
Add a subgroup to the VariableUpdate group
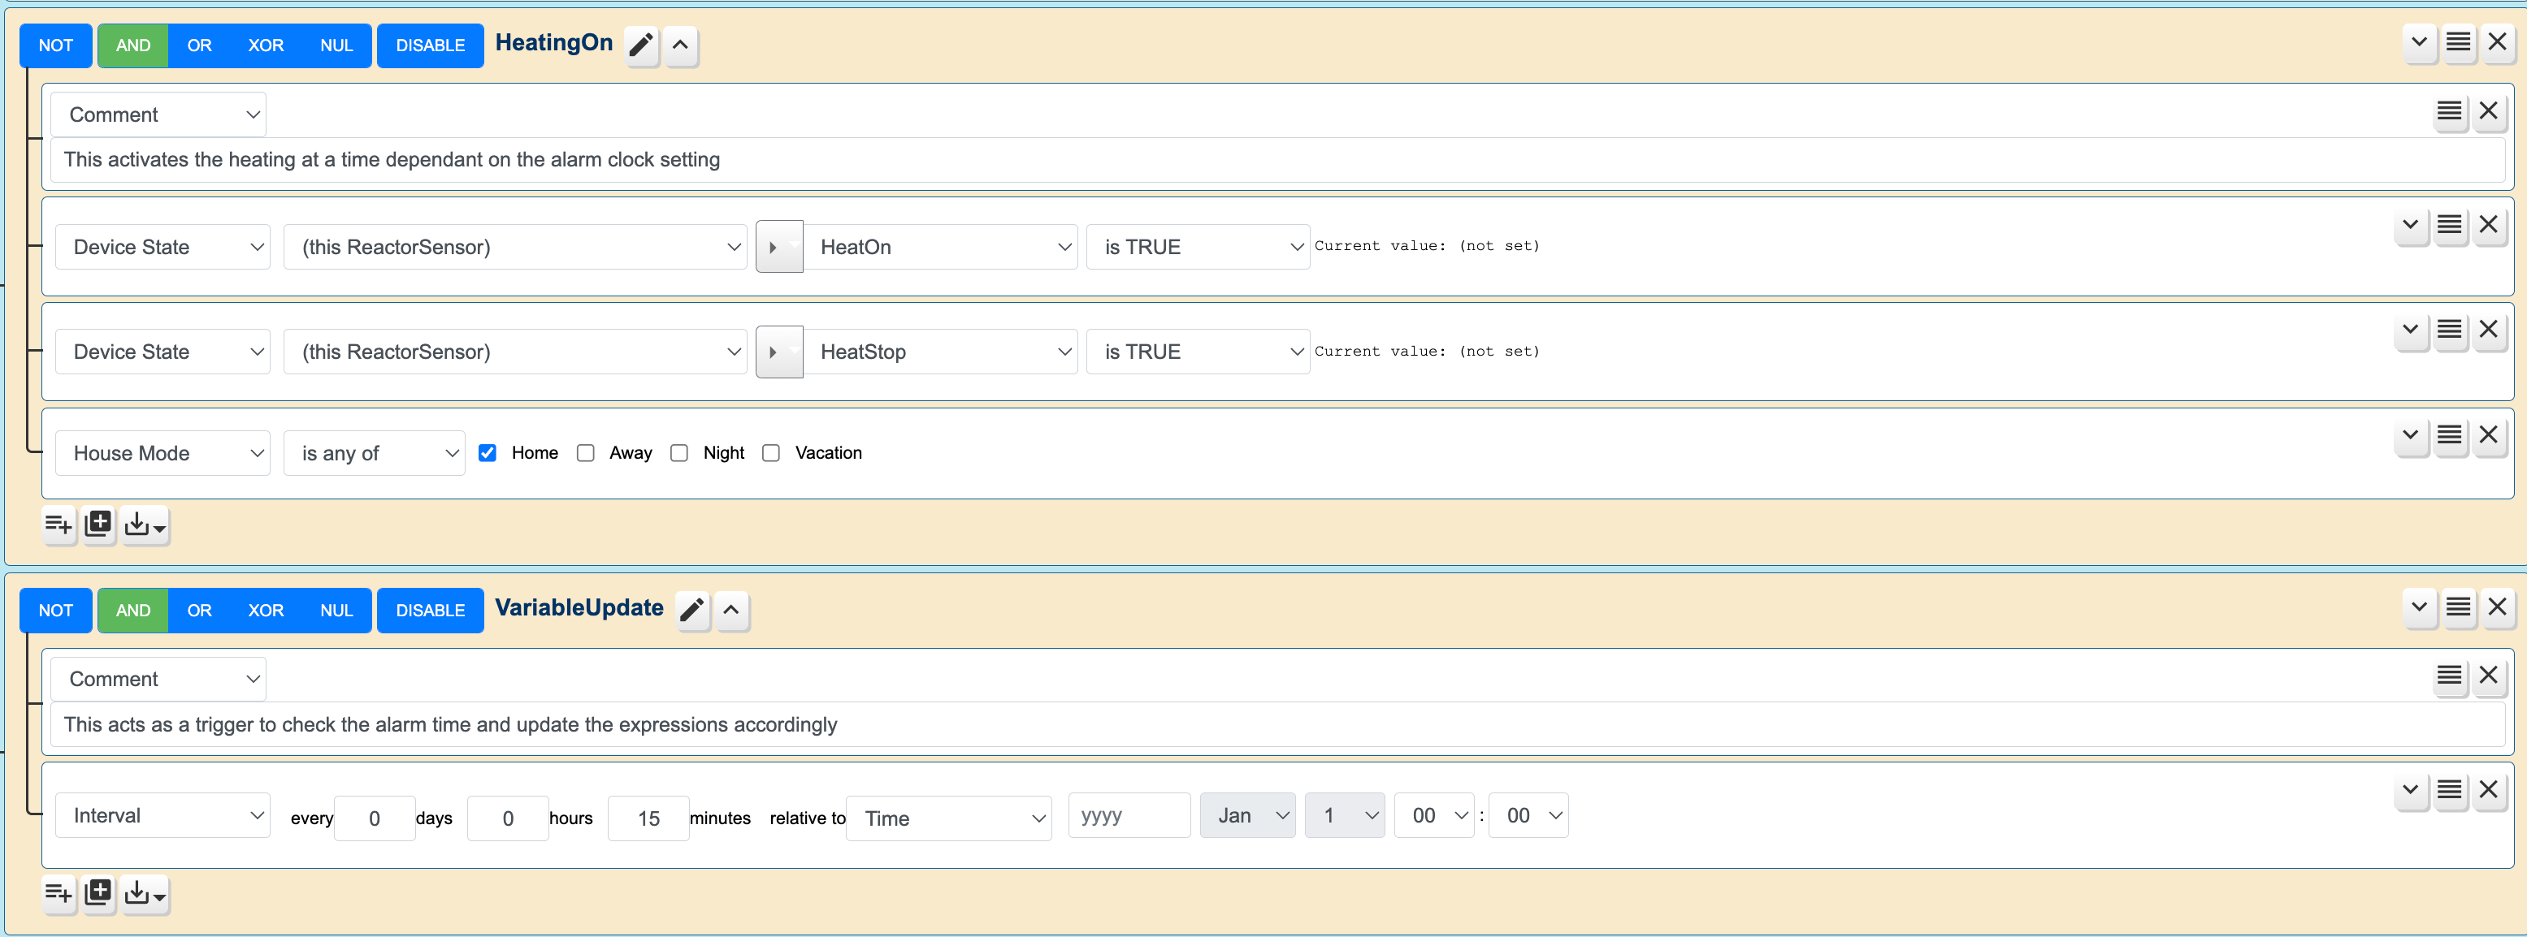pos(98,894)
